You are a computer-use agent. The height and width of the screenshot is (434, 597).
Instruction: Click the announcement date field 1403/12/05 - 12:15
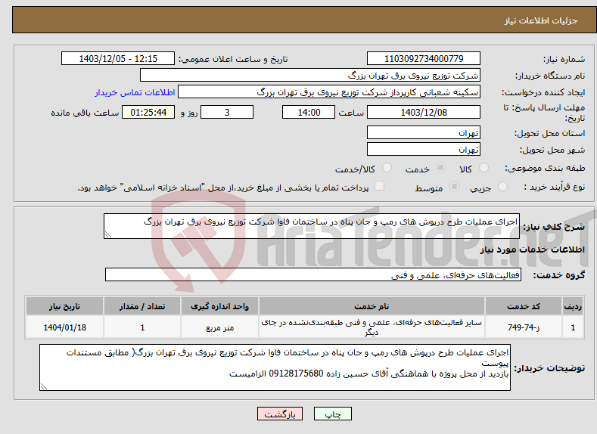pyautogui.click(x=117, y=58)
